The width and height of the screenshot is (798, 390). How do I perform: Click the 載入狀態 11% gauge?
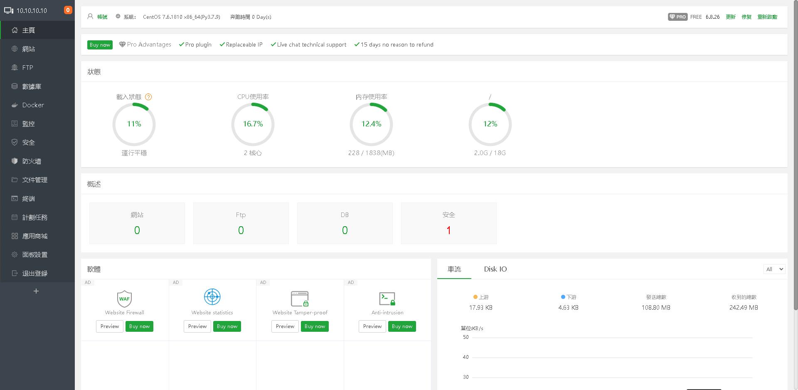pos(134,124)
